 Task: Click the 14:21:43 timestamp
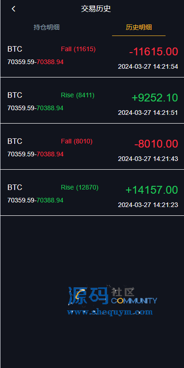[166, 159]
